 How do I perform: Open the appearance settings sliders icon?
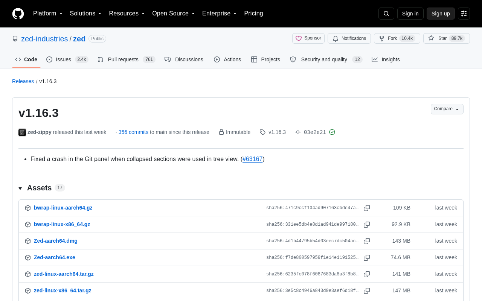coord(464,14)
